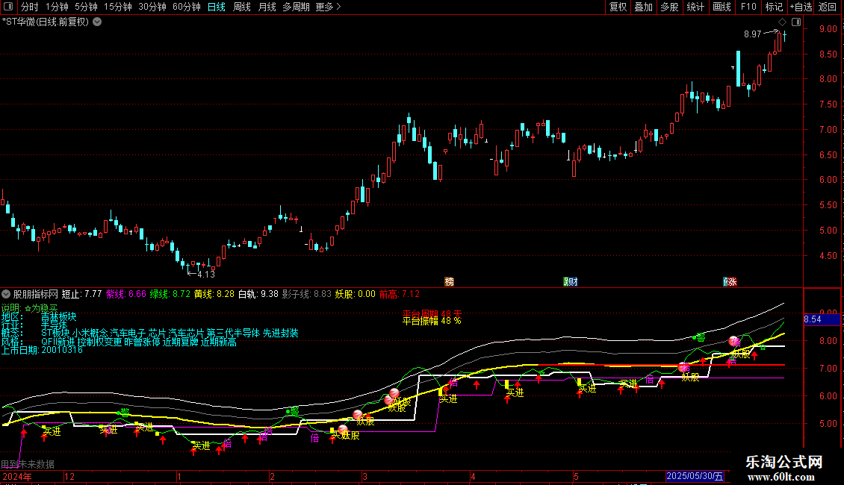Click the 紫线: 6.66 value
The width and height of the screenshot is (844, 485).
(x=126, y=294)
